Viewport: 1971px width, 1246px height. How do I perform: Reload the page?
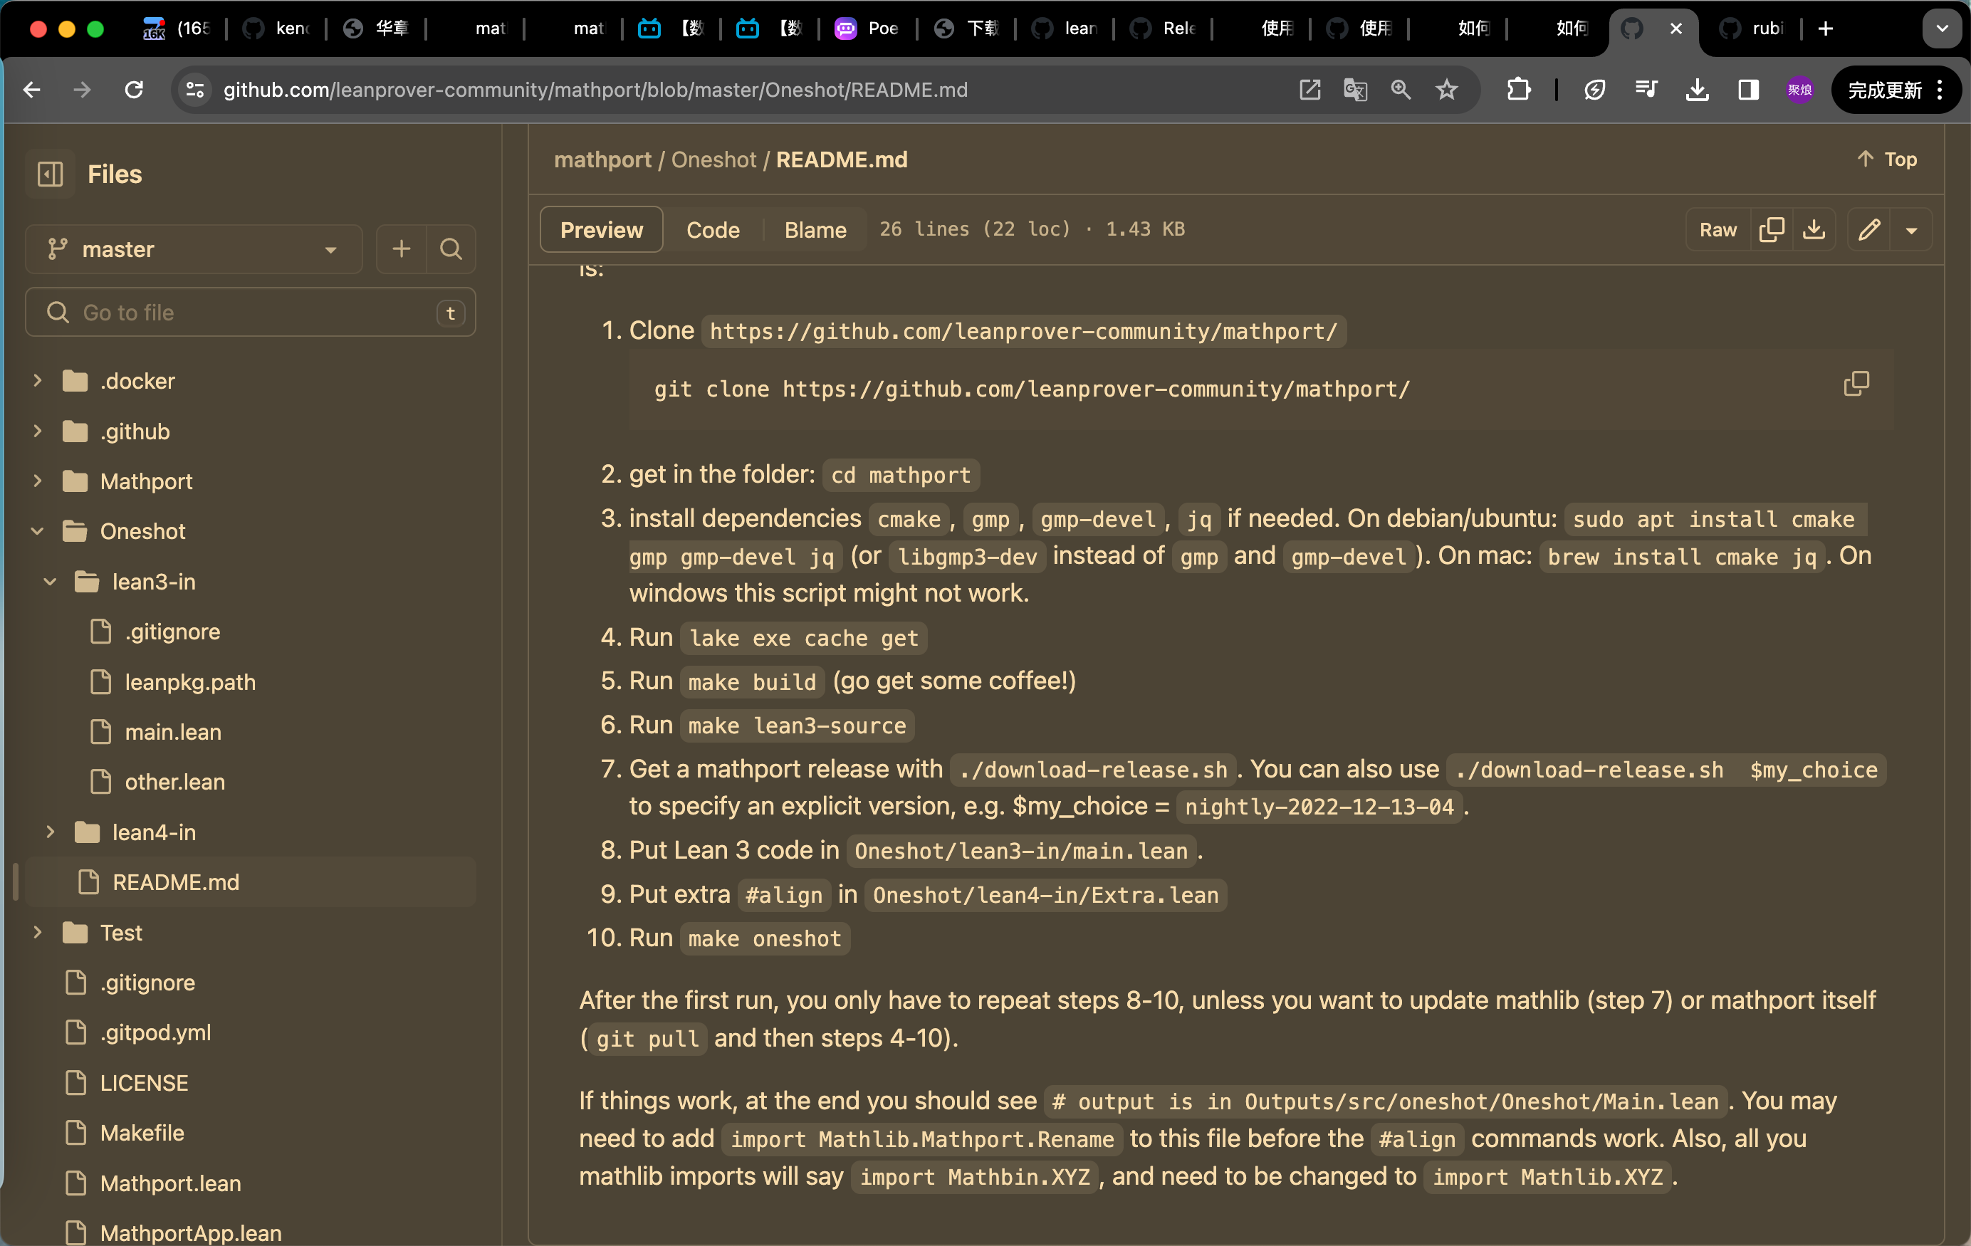pyautogui.click(x=135, y=89)
